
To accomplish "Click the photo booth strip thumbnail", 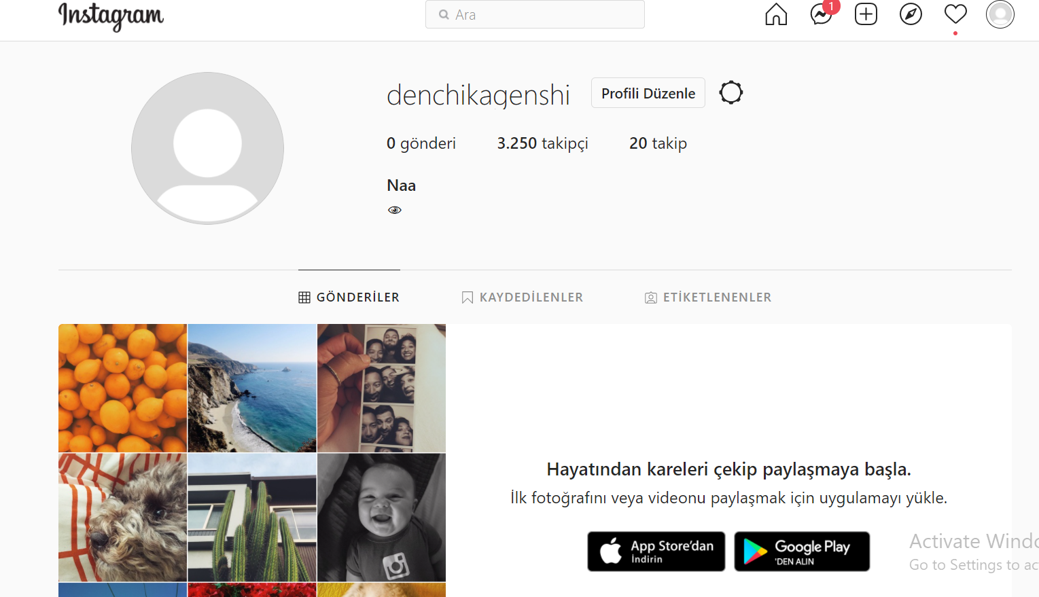I will pos(381,388).
